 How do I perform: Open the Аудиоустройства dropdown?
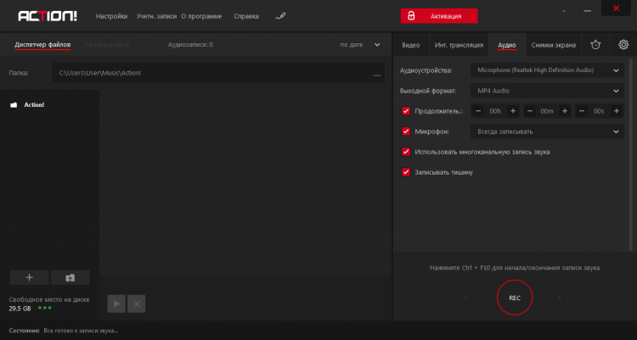coord(547,70)
